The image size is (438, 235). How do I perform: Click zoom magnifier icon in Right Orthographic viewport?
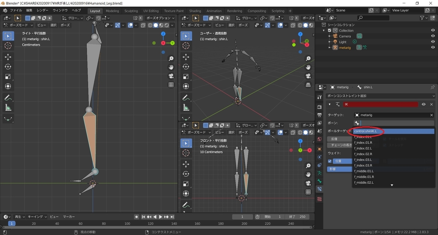[x=171, y=59]
